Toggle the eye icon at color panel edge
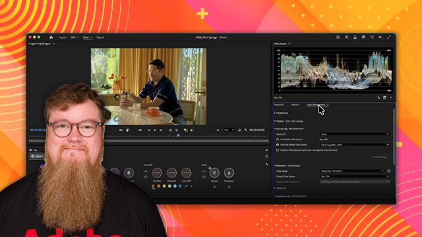The image size is (422, 237). click(266, 150)
